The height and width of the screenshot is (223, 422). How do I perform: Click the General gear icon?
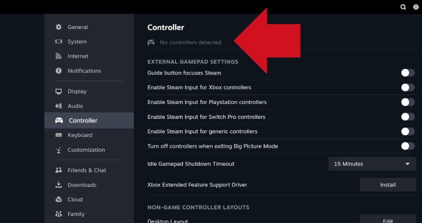[x=59, y=27]
